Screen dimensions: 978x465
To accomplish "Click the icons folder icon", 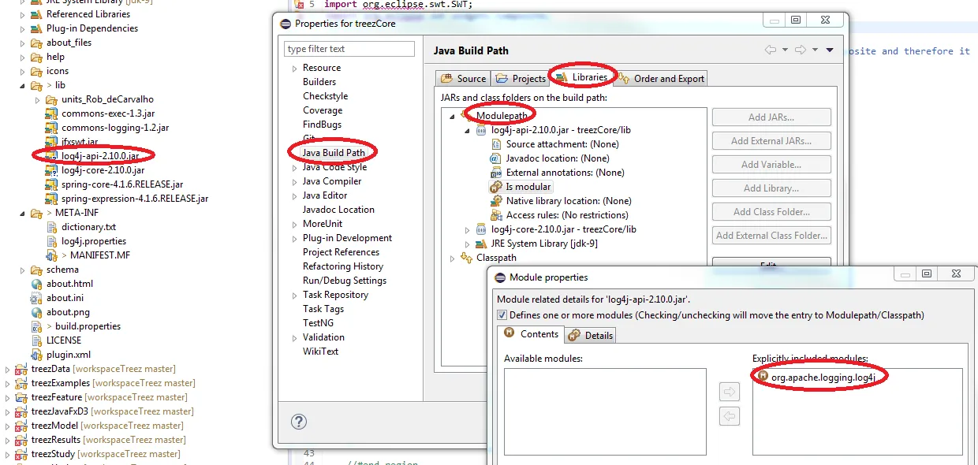I will pyautogui.click(x=37, y=71).
